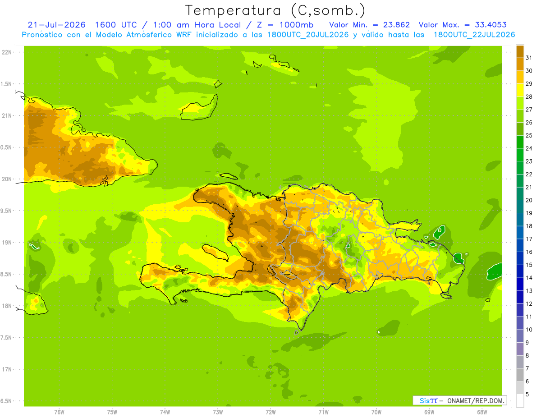Viewport: 541px width, 418px height.
Task: Pick the dark blue legend band between 12 and 13
Action: 520,297
